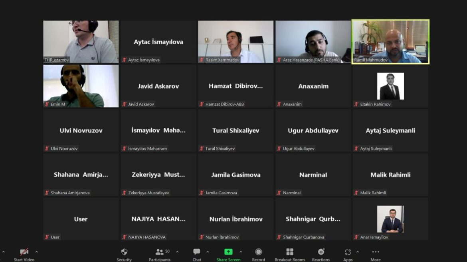
Task: Toggle the camera on with Start Video
Action: (24, 252)
